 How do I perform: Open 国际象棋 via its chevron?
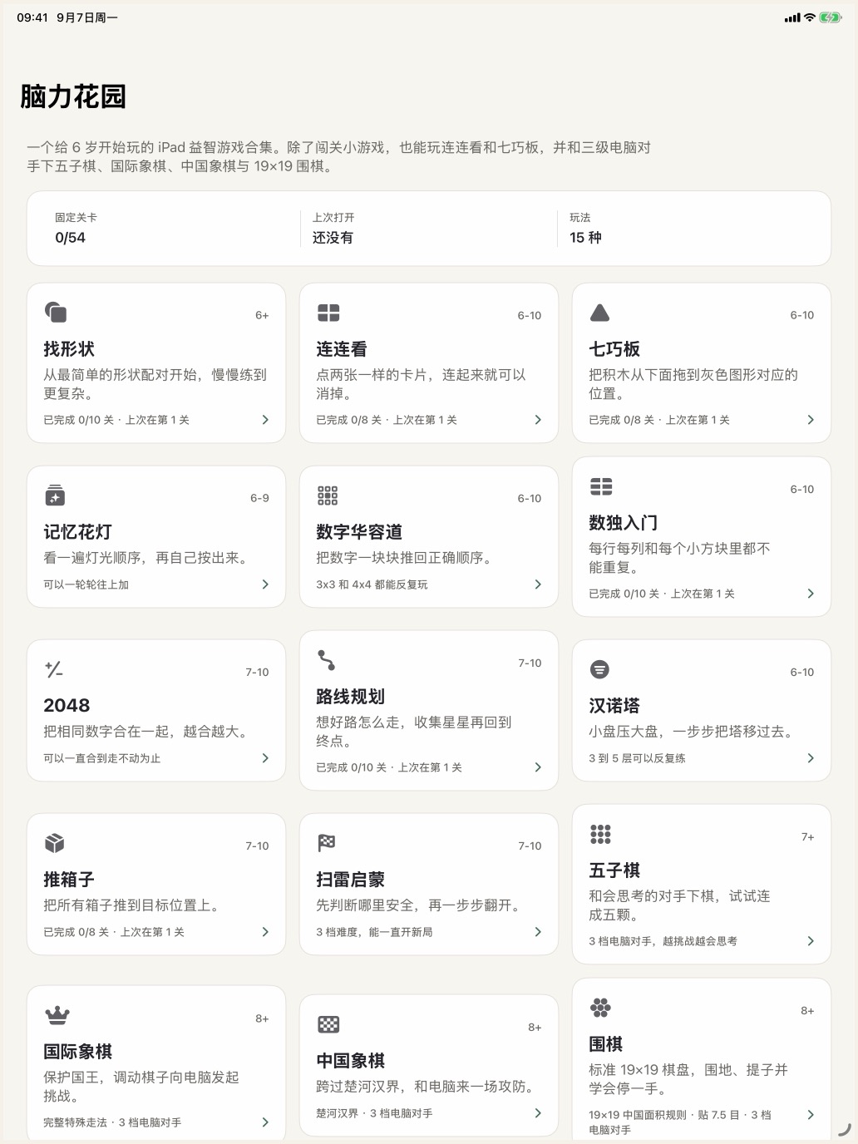tap(265, 1122)
